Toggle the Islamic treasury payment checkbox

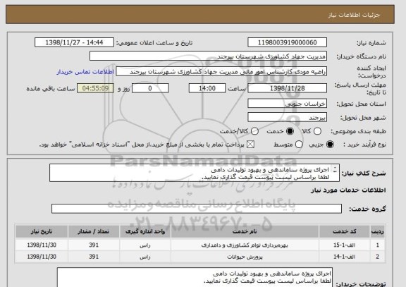[x=250, y=145]
